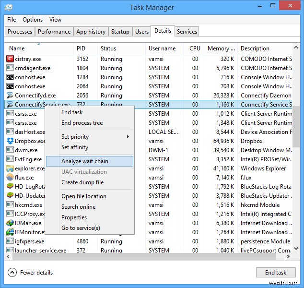Screen dimensions: 304x288
Task: Sort by the PID column header
Action: tap(85, 48)
